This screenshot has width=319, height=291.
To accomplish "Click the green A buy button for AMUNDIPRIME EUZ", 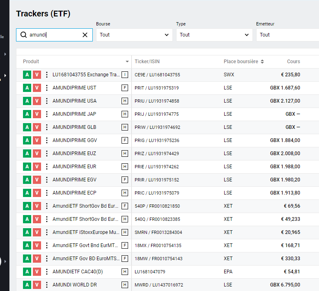I will 27,154.
